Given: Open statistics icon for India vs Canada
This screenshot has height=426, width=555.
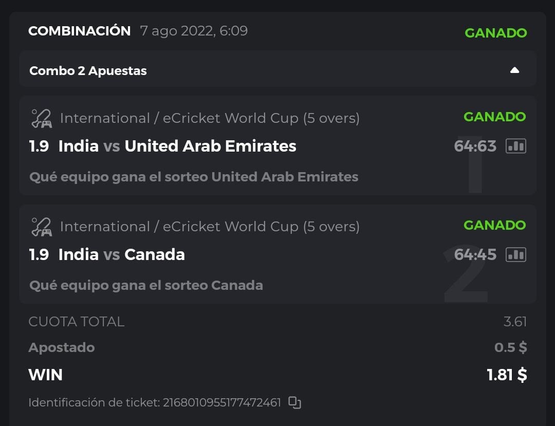Looking at the screenshot, I should (x=516, y=255).
